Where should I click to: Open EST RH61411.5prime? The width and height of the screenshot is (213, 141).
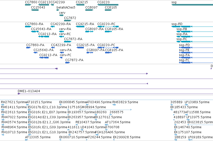(x=3, y=110)
